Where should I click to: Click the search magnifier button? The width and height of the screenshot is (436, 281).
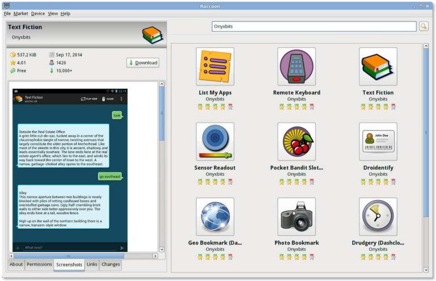click(424, 27)
